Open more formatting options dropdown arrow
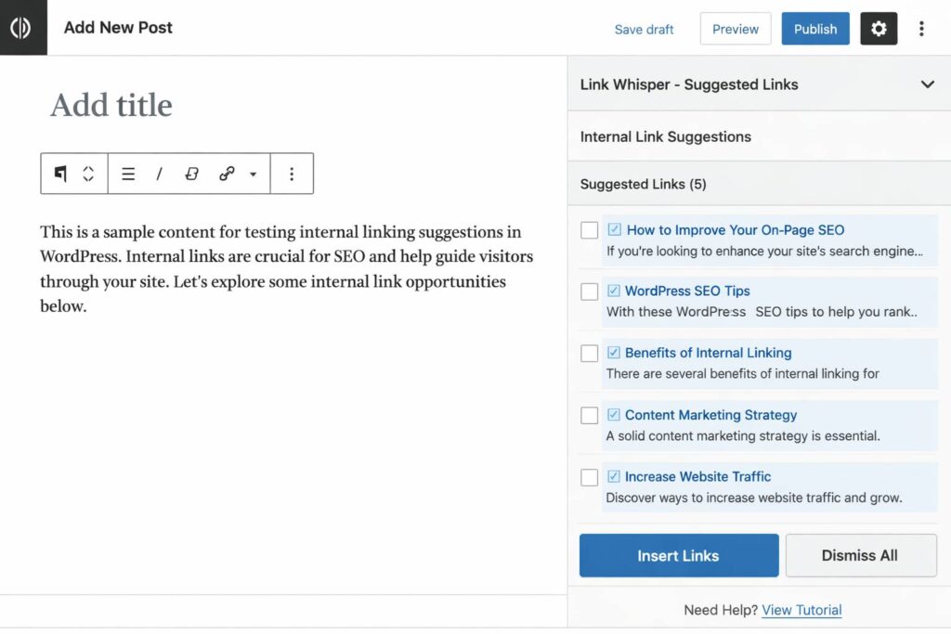Viewport: 951px width, 634px height. pos(253,174)
